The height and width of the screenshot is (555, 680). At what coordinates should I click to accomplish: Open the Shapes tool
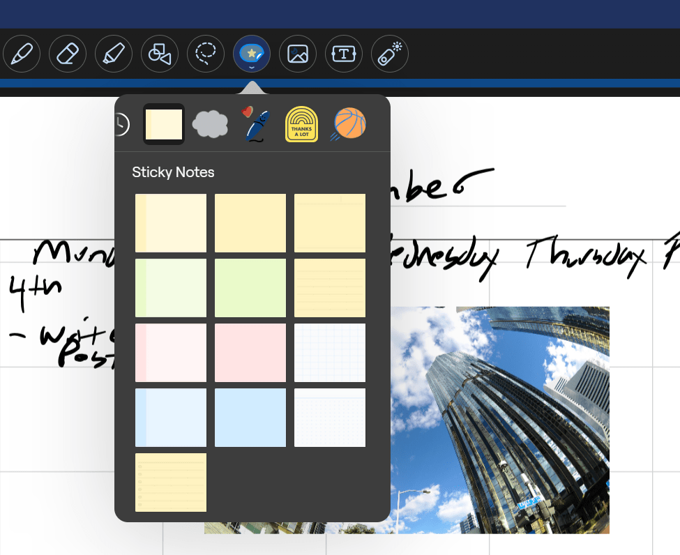pos(160,54)
